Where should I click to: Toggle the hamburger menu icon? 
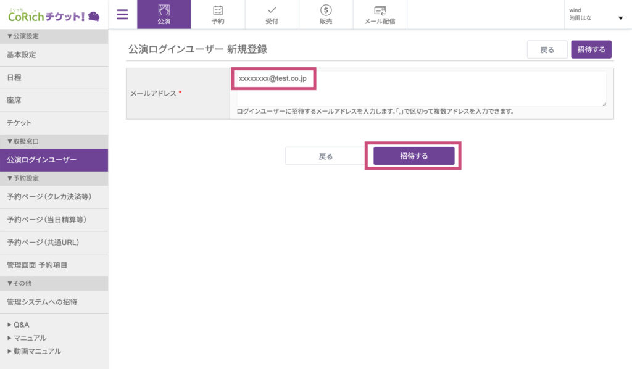point(122,14)
